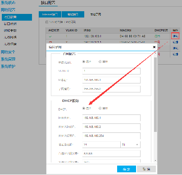The height and width of the screenshot is (175, 182).
Task: Click the green DHCP status text in VLAN 1 row
Action: click(157, 36)
